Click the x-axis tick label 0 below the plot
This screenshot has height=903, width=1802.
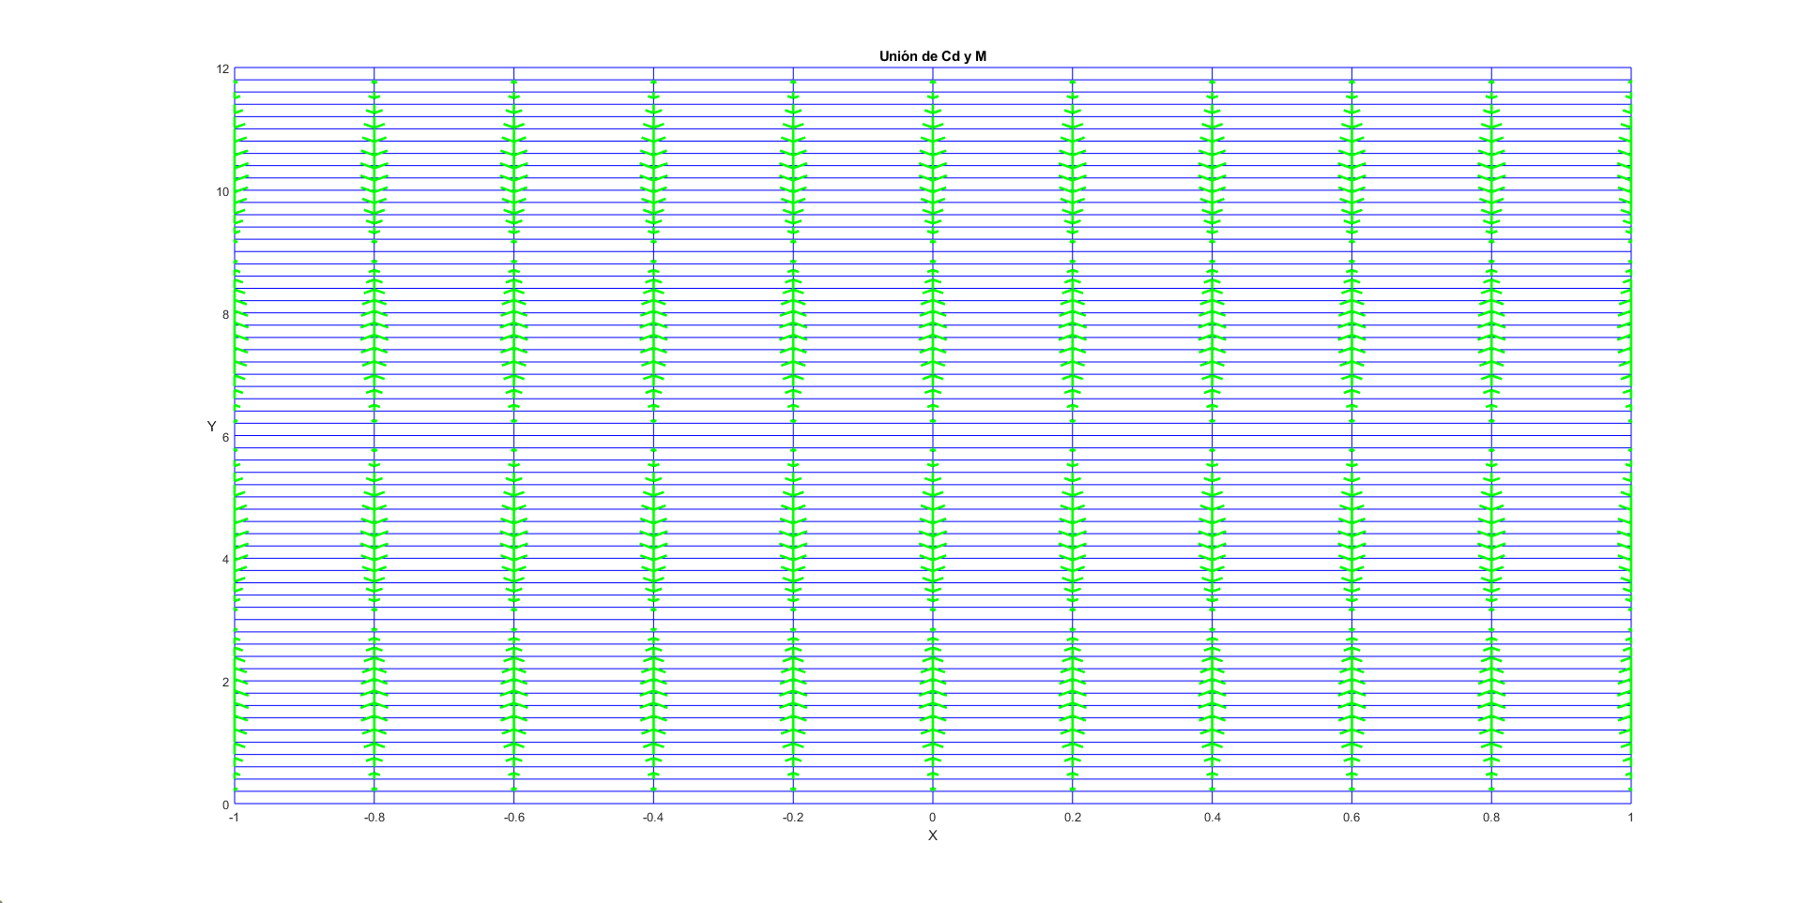pos(932,818)
